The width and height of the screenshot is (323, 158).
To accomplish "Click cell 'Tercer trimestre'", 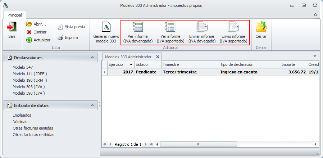I will click(x=190, y=72).
